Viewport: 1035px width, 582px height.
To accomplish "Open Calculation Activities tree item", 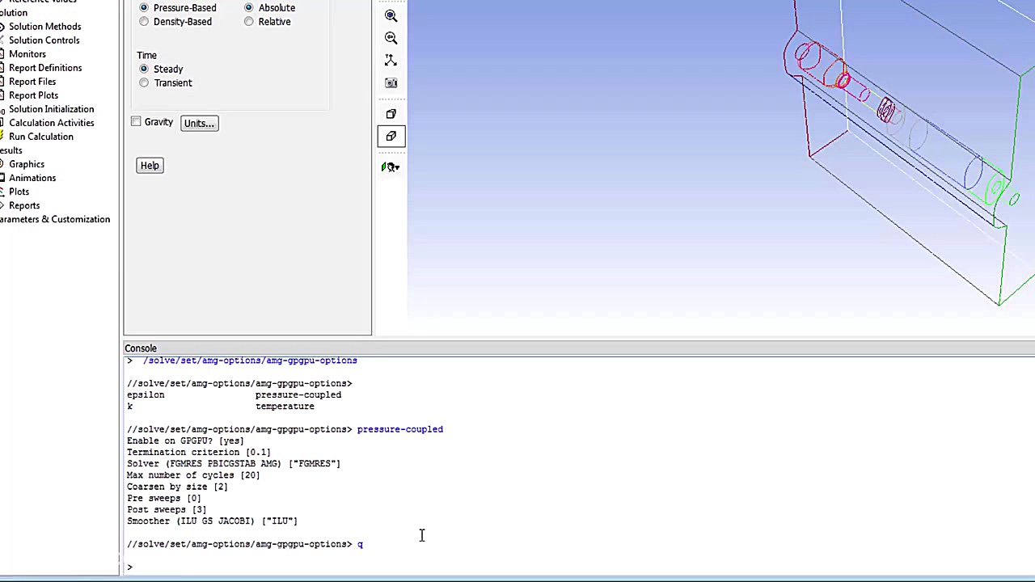I will 51,123.
